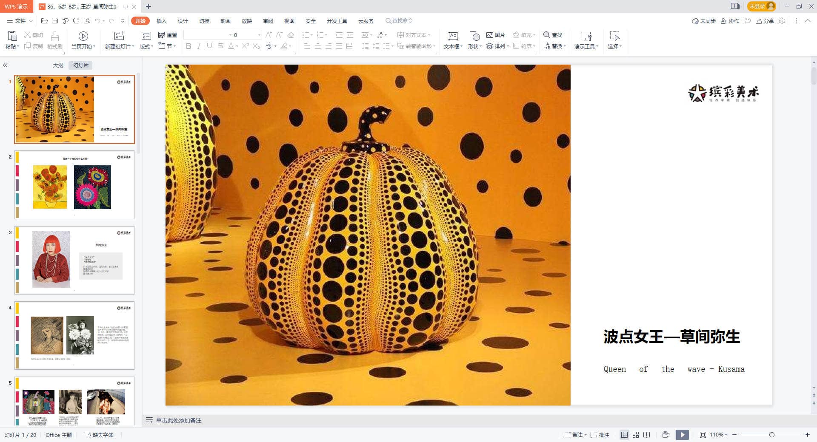Open the Animation (动画) ribbon tab
Image resolution: width=817 pixels, height=442 pixels.
pyautogui.click(x=226, y=21)
